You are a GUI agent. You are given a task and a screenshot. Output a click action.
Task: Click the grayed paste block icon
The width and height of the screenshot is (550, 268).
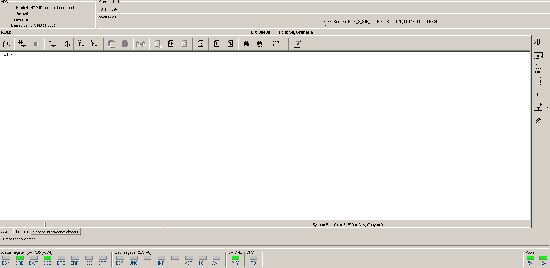(x=125, y=44)
